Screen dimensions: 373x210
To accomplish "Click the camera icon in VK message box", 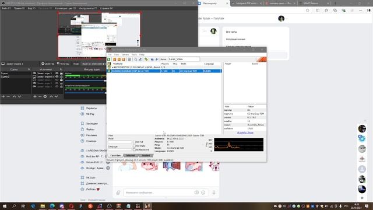I will pos(196,192).
